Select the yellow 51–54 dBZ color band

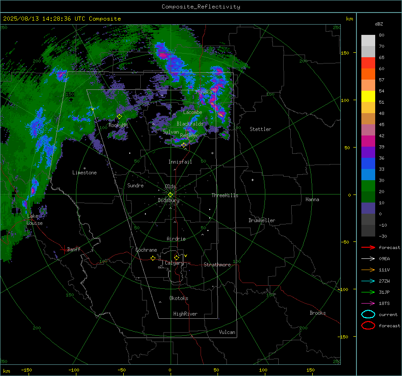pyautogui.click(x=368, y=97)
